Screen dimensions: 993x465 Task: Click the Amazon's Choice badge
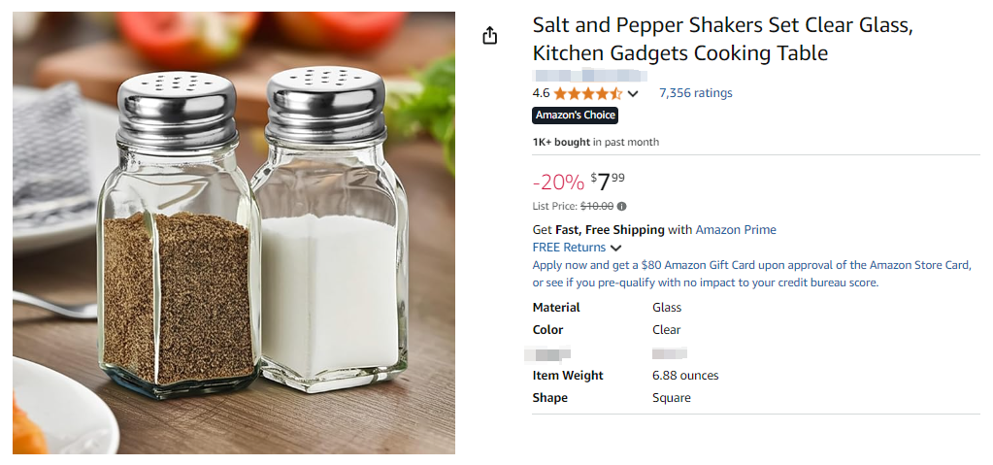(x=576, y=116)
